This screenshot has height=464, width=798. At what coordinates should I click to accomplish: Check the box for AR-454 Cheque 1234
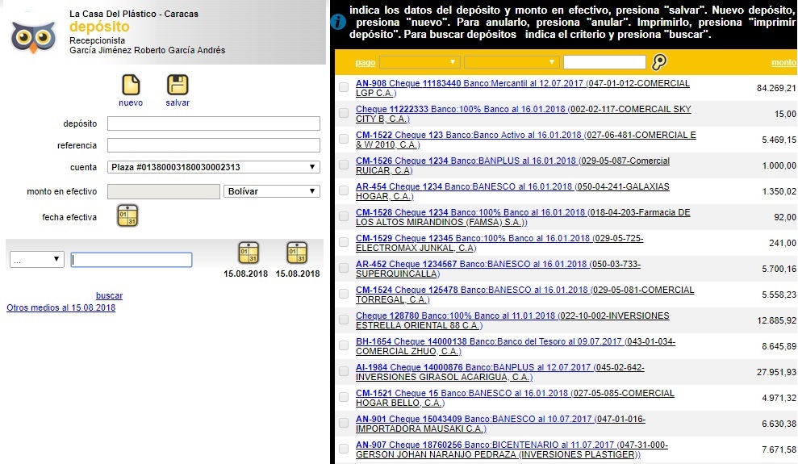(344, 190)
